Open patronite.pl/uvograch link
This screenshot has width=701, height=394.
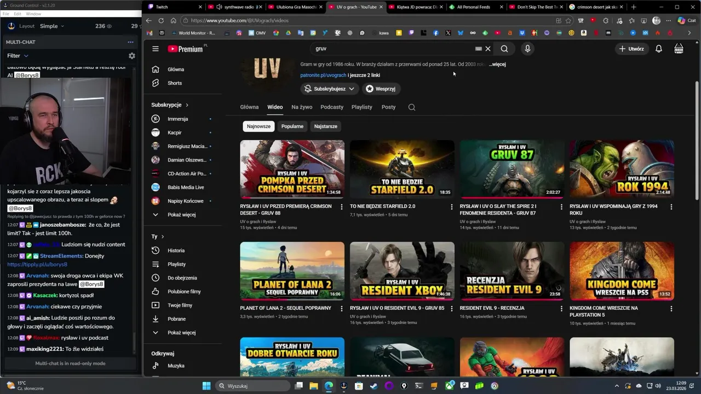(323, 75)
